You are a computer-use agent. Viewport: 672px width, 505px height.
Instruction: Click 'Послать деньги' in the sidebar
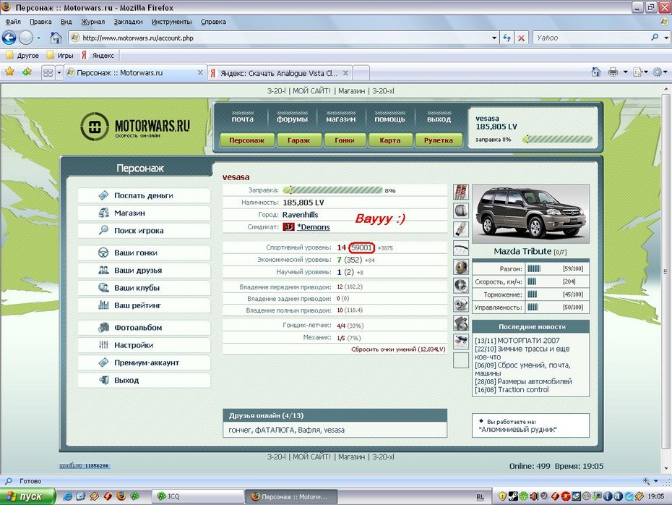pos(145,195)
